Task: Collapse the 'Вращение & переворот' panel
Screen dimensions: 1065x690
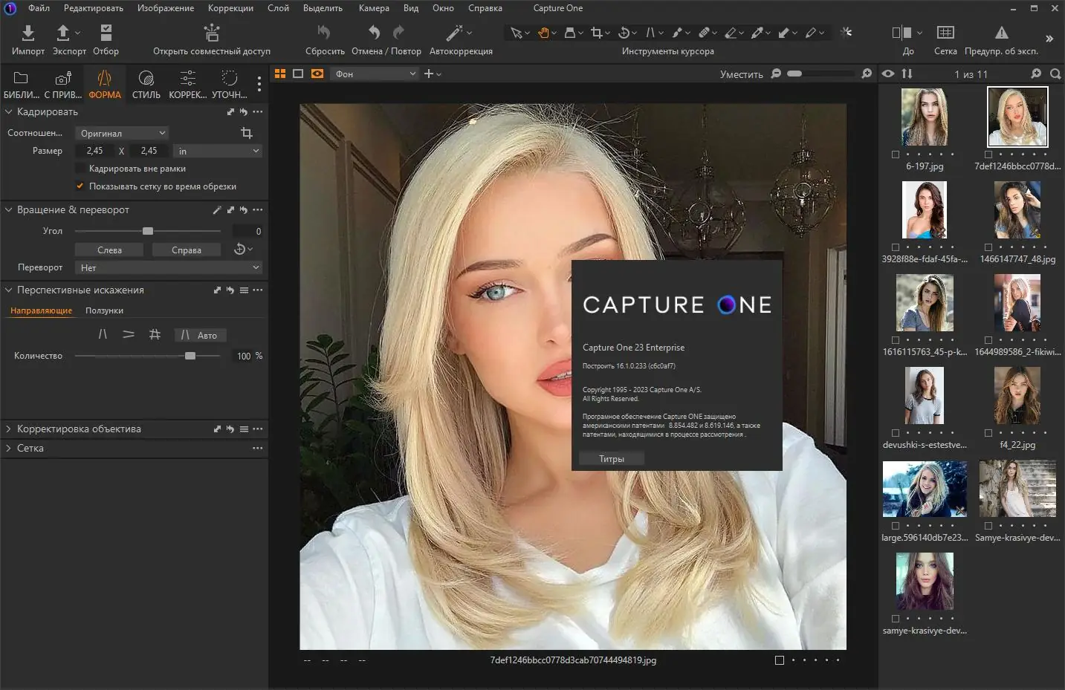Action: tap(8, 209)
